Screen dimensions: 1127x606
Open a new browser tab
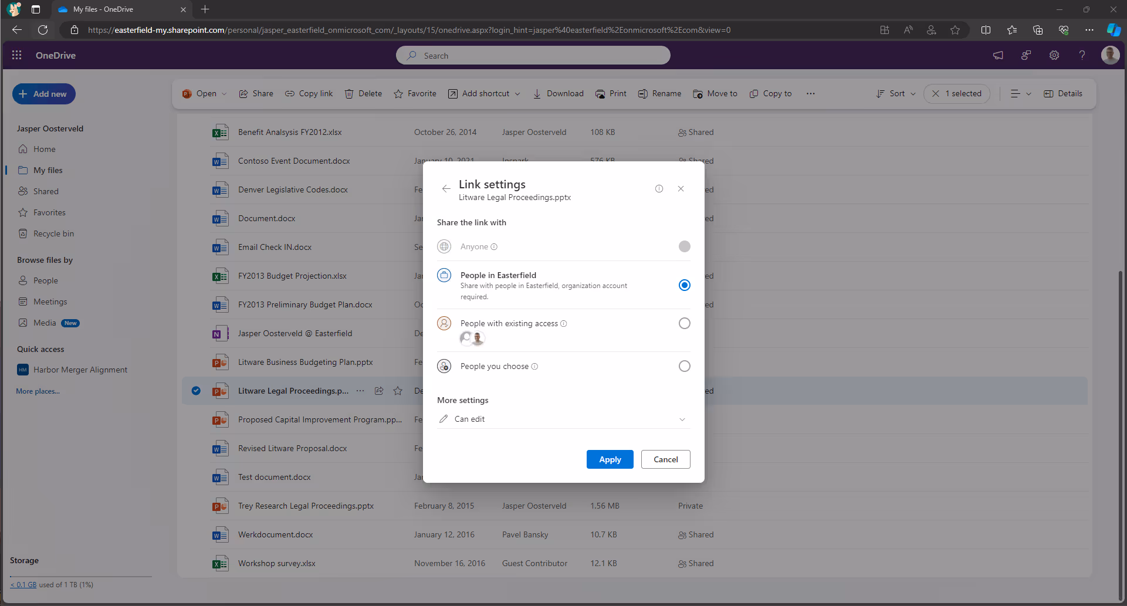205,9
